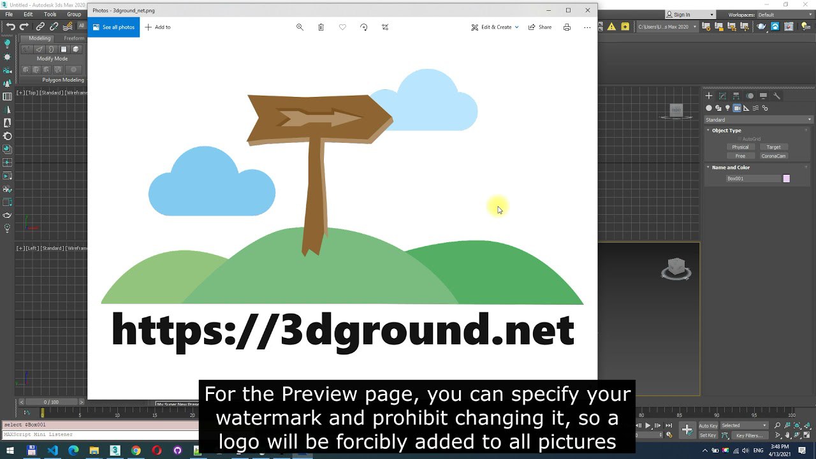This screenshot has width=816, height=459.
Task: Click See all photos in Photos app
Action: coord(113,27)
